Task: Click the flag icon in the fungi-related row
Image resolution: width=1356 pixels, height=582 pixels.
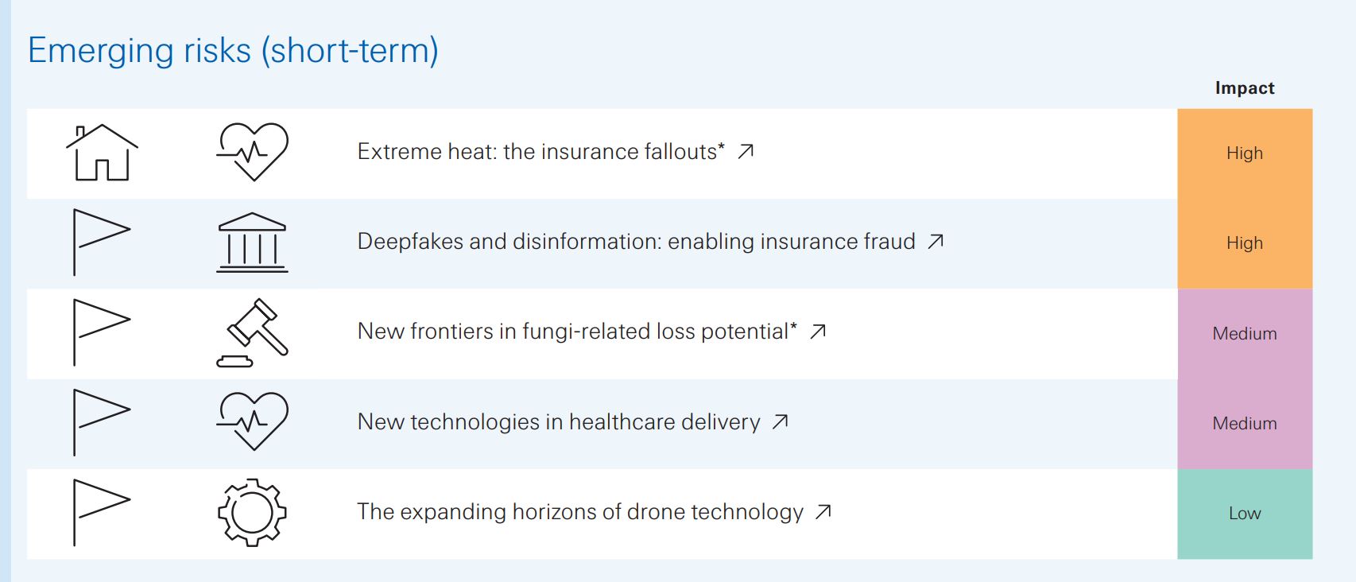Action: (102, 332)
